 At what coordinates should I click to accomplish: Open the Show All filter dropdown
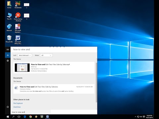point(46,55)
